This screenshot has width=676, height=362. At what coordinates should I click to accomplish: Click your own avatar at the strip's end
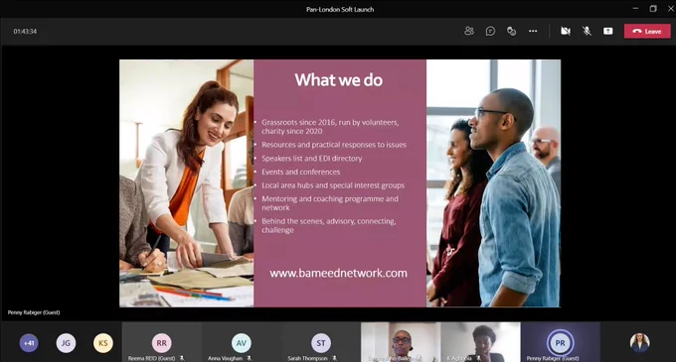[640, 342]
